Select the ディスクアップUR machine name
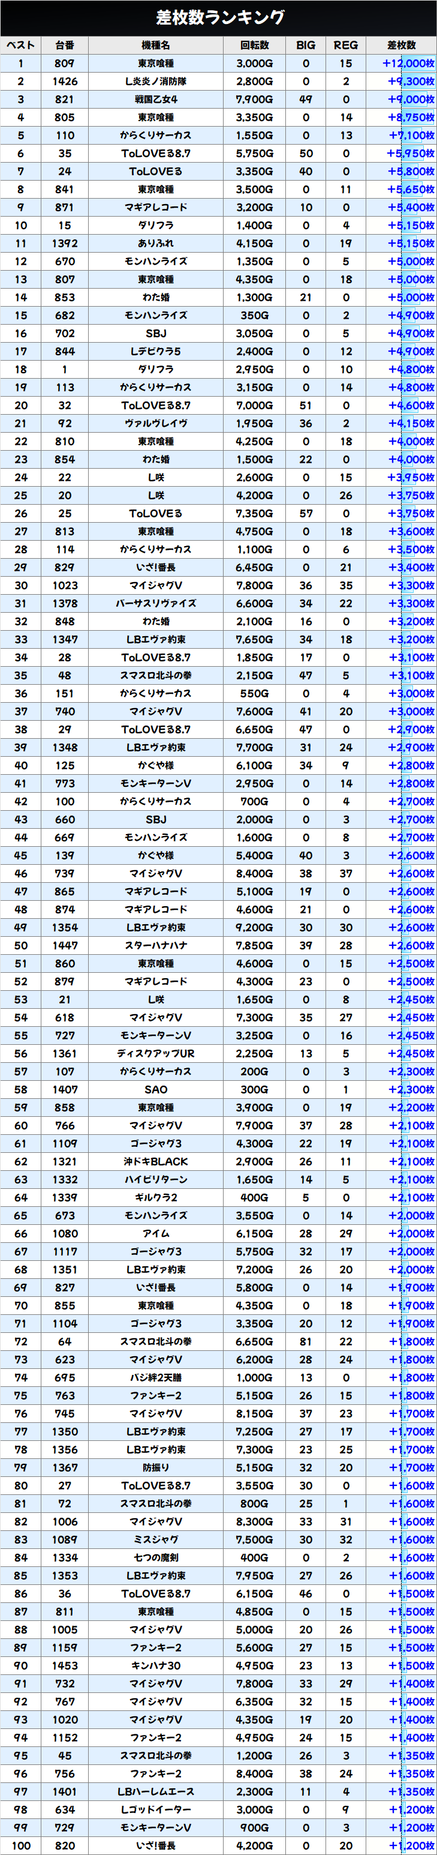Image resolution: width=437 pixels, height=1855 pixels. click(x=156, y=1053)
